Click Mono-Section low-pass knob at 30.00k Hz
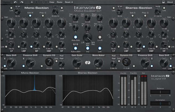The height and width of the screenshot is (112, 175). click(x=55, y=12)
